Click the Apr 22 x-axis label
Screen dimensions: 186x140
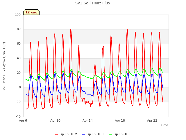pyautogui.click(x=152, y=120)
